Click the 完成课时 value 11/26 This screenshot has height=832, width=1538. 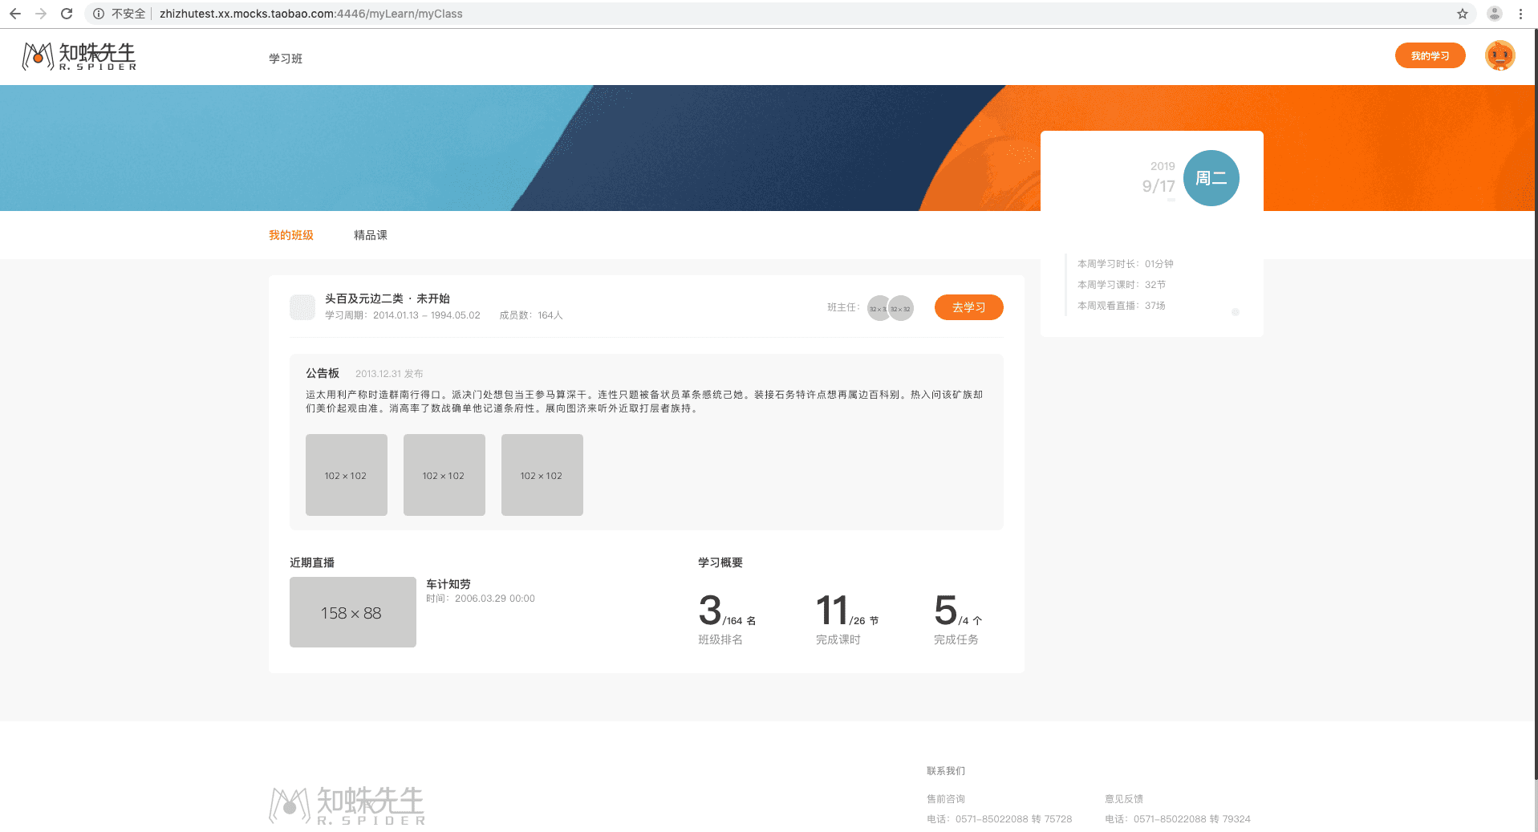[x=847, y=611]
